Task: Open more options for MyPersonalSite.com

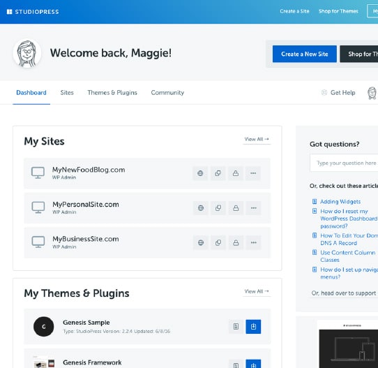Action: (x=254, y=208)
